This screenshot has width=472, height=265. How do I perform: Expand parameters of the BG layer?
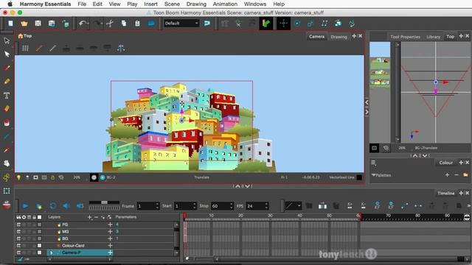click(x=110, y=239)
